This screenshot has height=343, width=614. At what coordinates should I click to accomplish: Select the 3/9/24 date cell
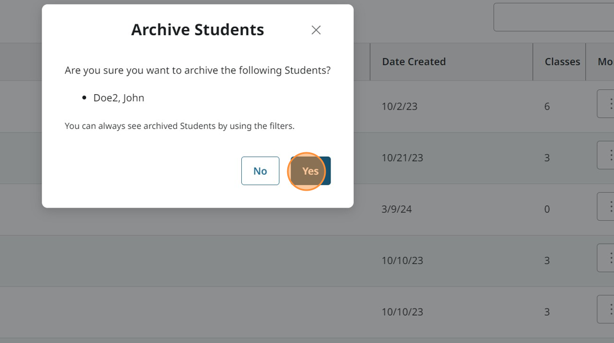397,209
